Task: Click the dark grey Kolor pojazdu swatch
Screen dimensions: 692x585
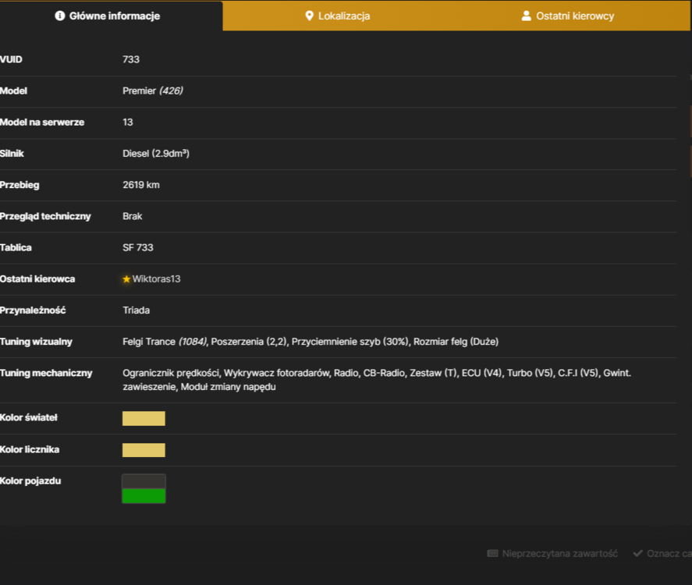Action: point(144,481)
